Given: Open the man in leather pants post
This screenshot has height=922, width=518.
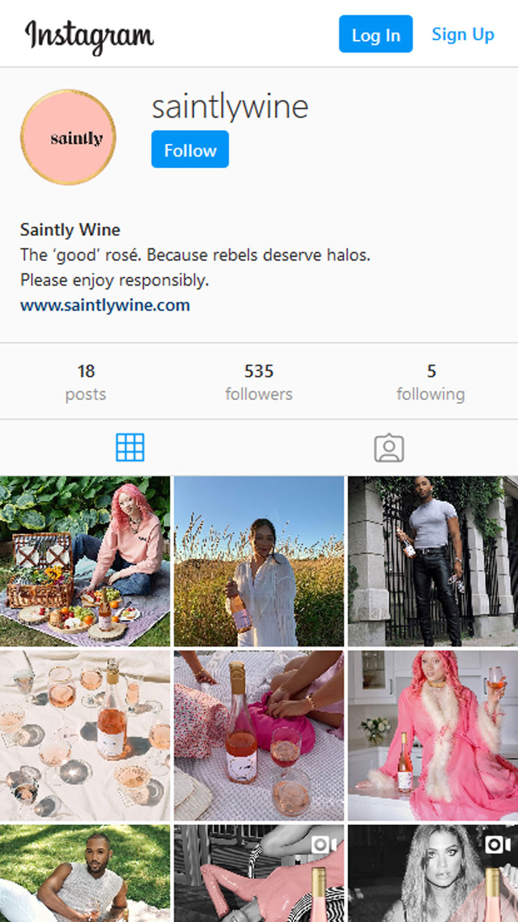Looking at the screenshot, I should (x=433, y=561).
